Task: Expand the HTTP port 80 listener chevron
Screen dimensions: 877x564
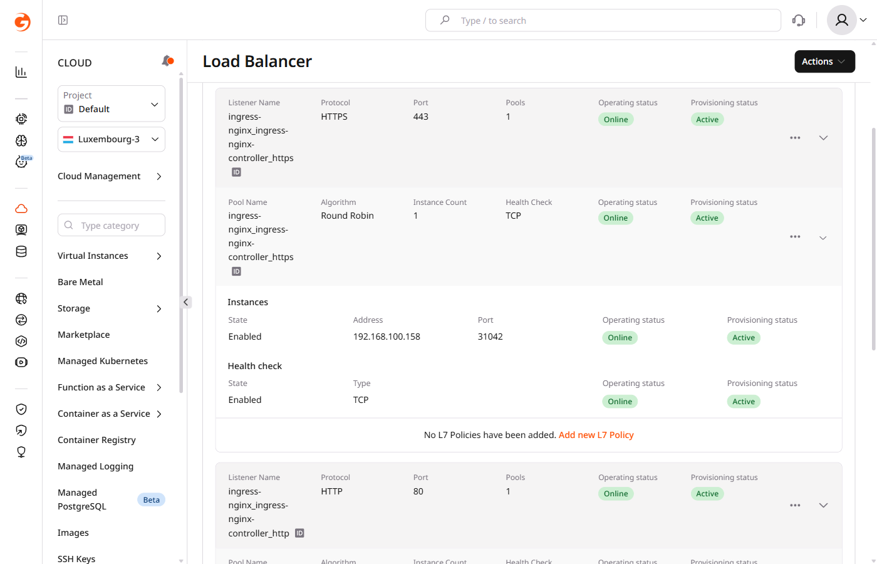Action: [x=824, y=506]
